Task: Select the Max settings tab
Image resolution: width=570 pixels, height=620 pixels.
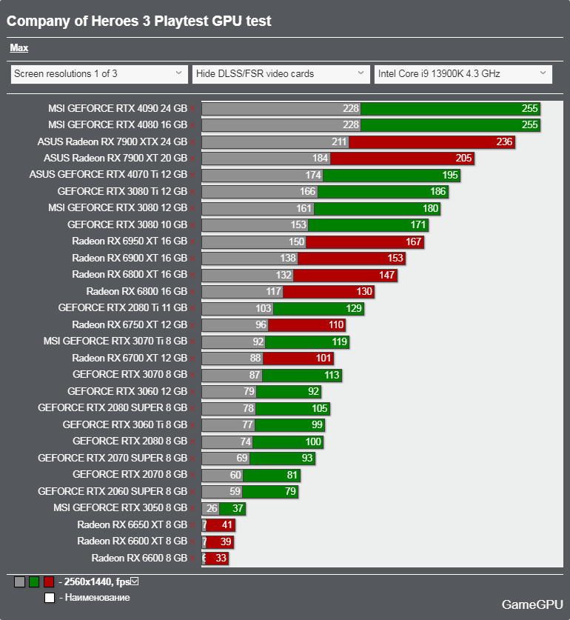Action: click(x=19, y=48)
